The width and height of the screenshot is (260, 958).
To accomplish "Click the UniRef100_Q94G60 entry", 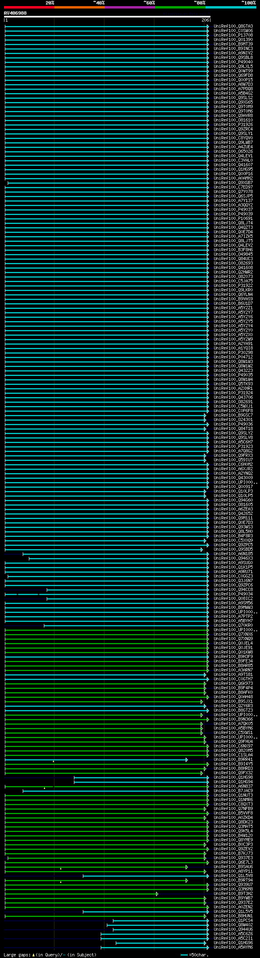I will point(233,500).
